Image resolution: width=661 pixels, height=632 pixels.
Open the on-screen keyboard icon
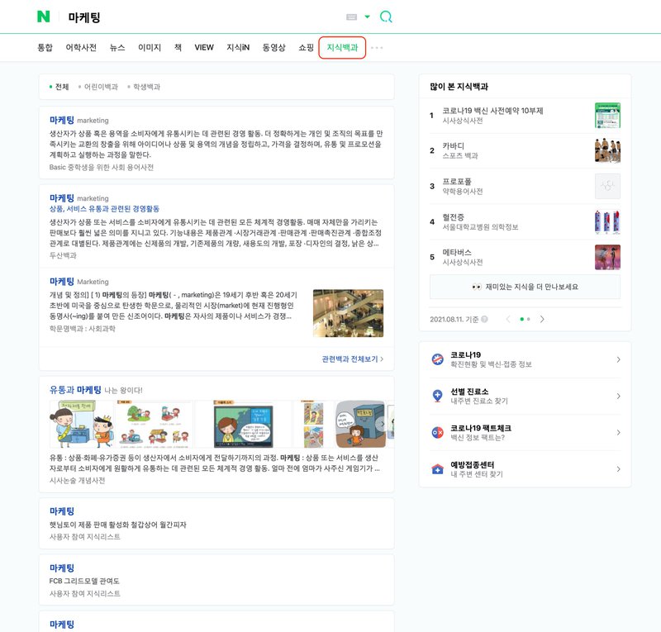click(352, 17)
